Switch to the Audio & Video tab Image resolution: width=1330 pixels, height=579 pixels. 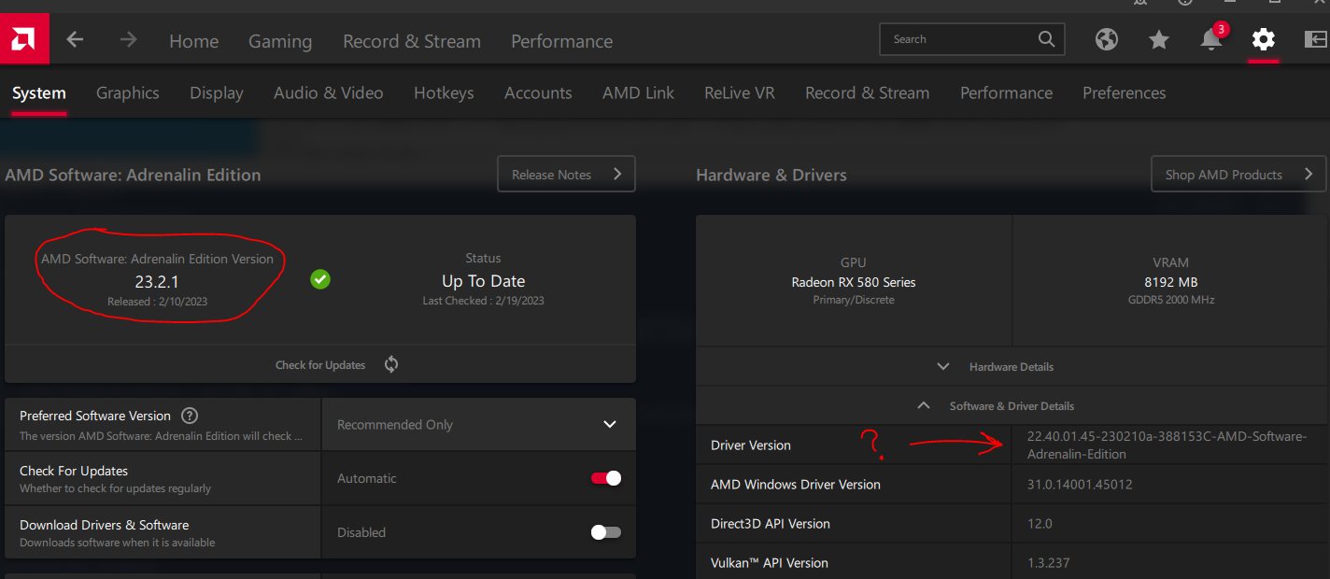click(x=329, y=92)
